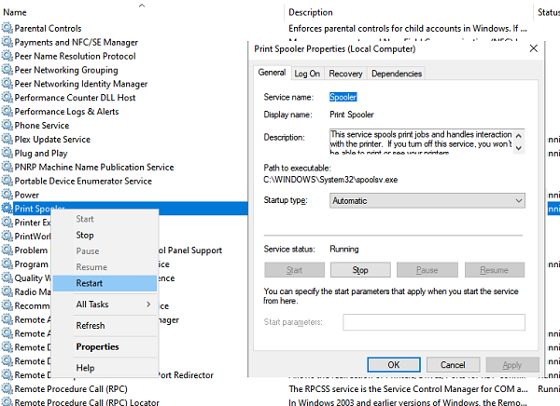560x406 pixels.
Task: Click gear icon beside PrintWorkflow row
Action: [x=7, y=236]
